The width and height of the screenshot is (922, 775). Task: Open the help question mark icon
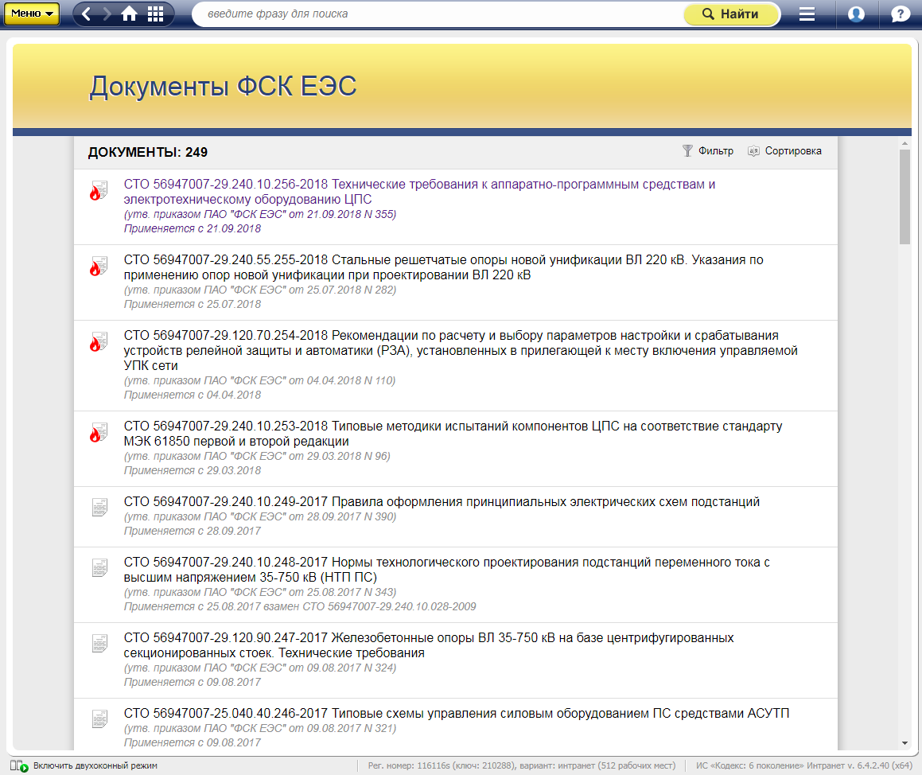click(900, 14)
